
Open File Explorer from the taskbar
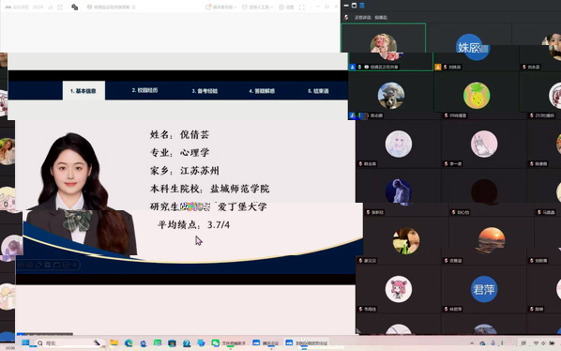pos(114,343)
